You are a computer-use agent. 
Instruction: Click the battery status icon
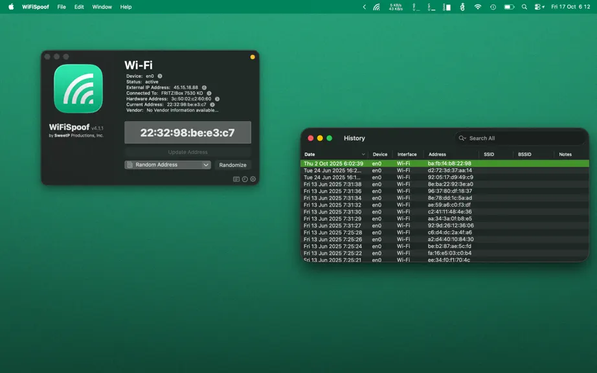(509, 7)
